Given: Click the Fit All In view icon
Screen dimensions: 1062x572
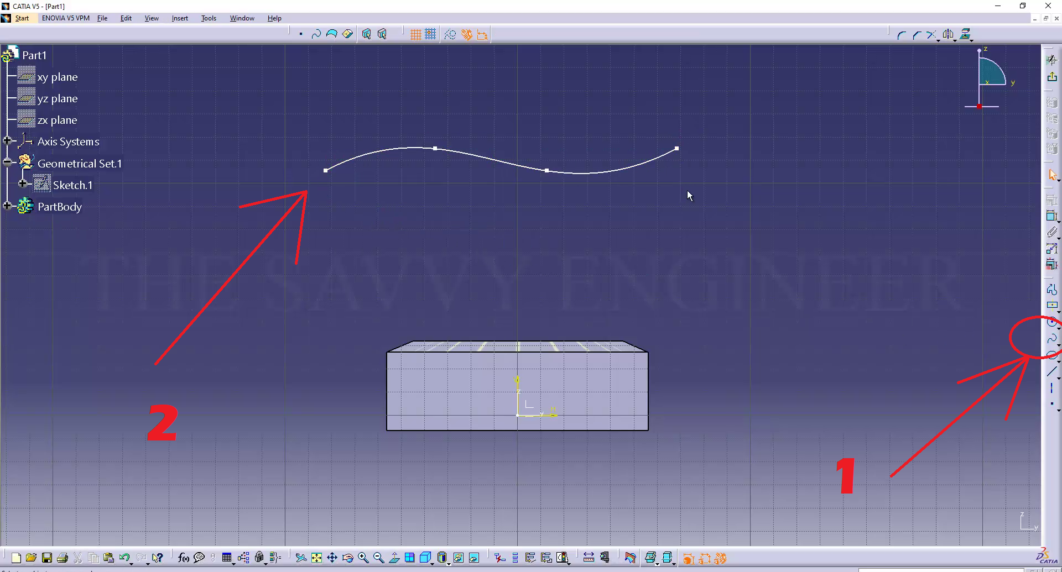Looking at the screenshot, I should (x=316, y=558).
